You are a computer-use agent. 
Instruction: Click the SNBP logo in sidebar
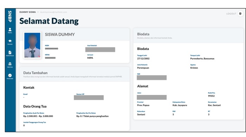click(10, 16)
